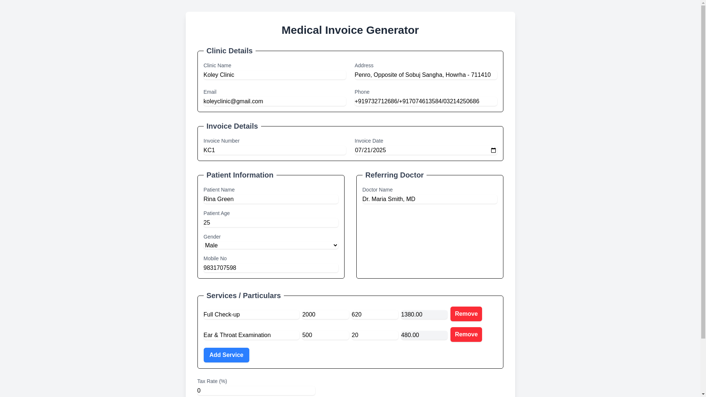Click the Ear & Throat total 480.00
The width and height of the screenshot is (706, 397).
click(424, 335)
